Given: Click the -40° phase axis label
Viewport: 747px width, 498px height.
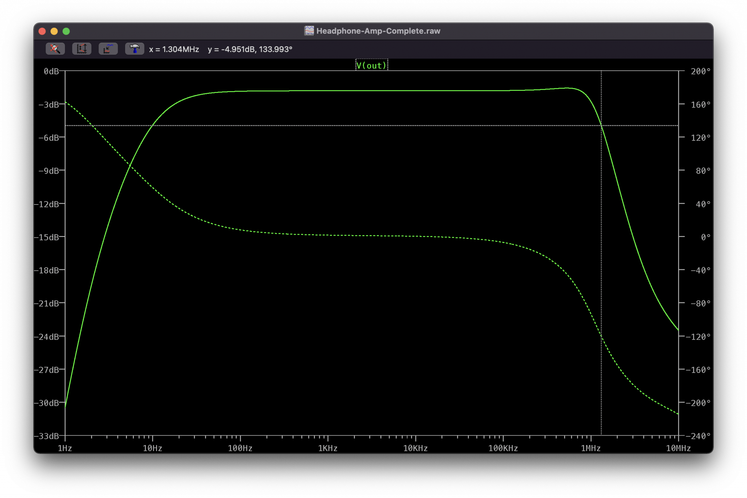Looking at the screenshot, I should (x=701, y=271).
